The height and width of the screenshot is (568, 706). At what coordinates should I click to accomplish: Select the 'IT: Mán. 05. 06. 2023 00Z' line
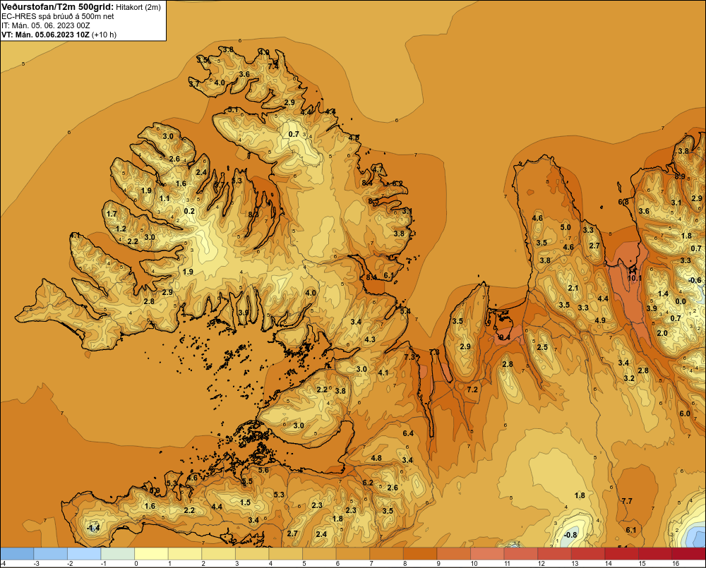pos(45,25)
